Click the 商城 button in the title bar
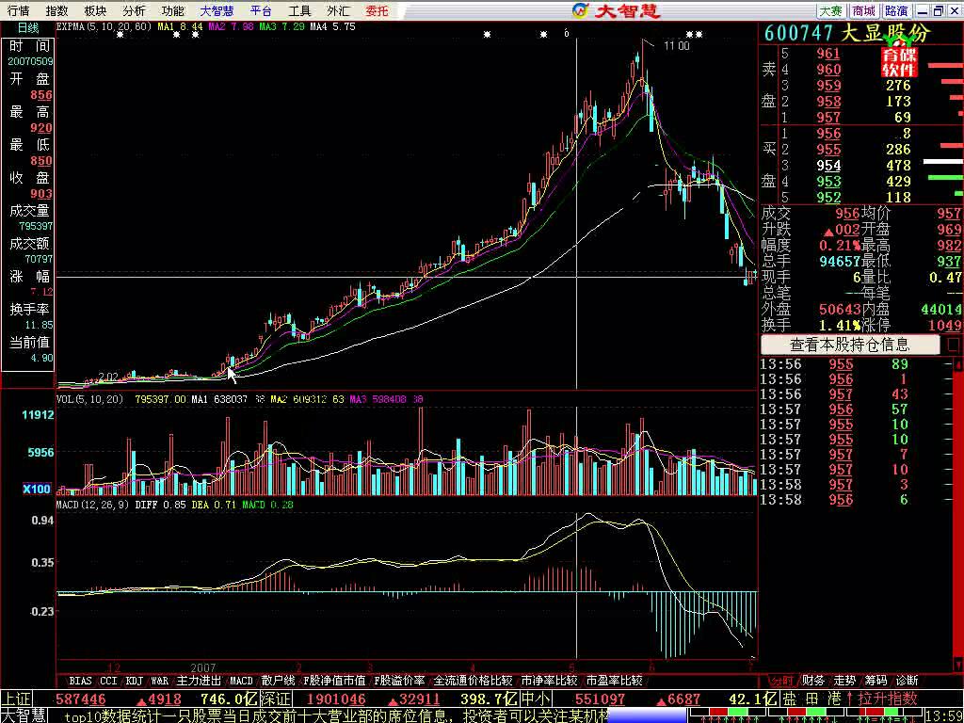The height and width of the screenshot is (723, 964). [x=863, y=11]
